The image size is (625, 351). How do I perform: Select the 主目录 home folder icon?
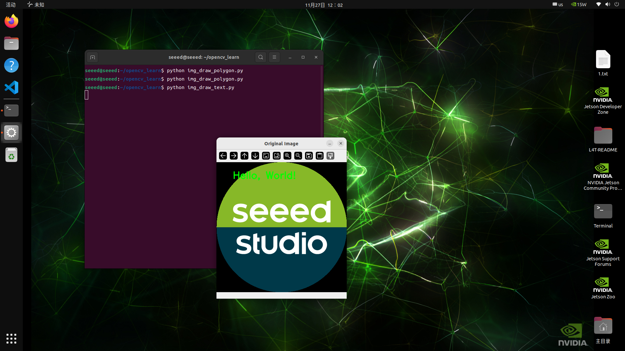(x=603, y=330)
